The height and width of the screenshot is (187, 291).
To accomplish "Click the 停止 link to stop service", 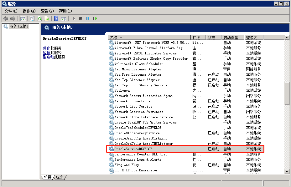I will click(x=46, y=48).
